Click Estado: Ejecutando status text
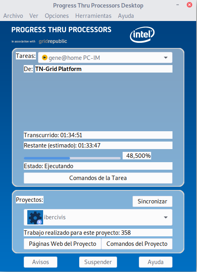This screenshot has width=197, height=272. pyautogui.click(x=49, y=166)
